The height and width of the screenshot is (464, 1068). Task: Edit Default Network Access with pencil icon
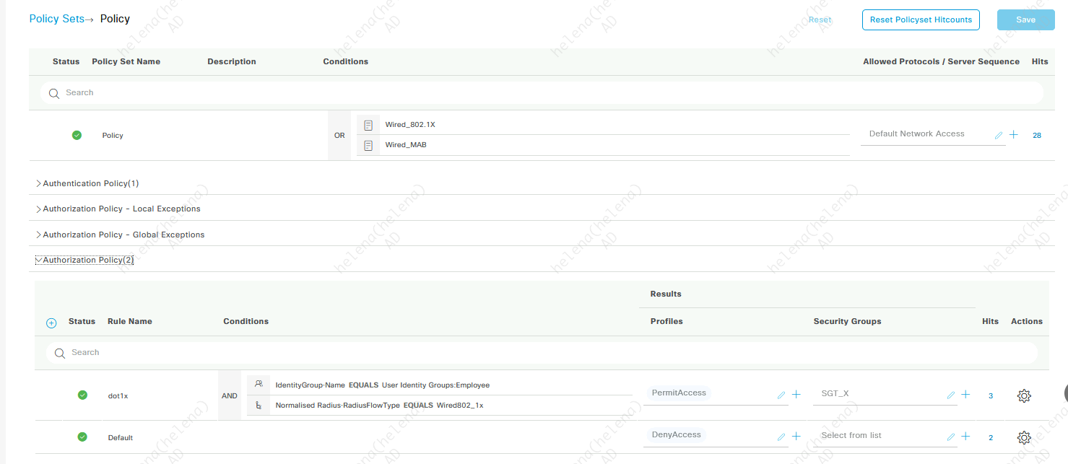click(x=998, y=135)
